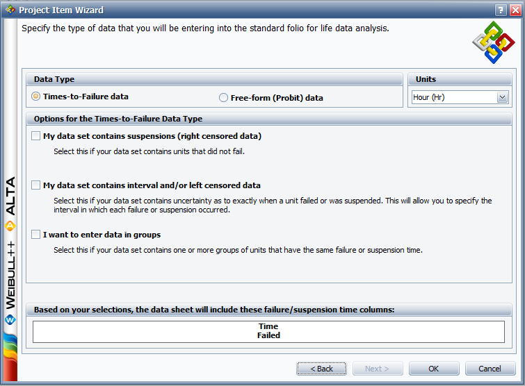The image size is (525, 386).
Task: Select Times-to-Failure data radio button
Action: point(35,96)
